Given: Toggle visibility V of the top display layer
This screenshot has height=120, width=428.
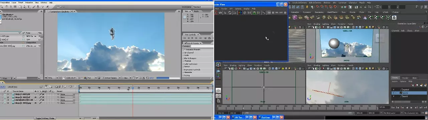Looking at the screenshot, I should pos(394,90).
